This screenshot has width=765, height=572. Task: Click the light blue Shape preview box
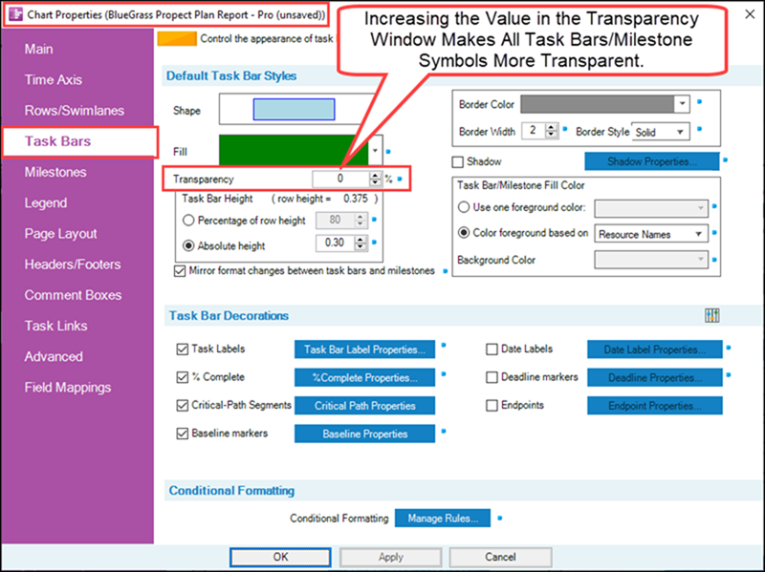pyautogui.click(x=294, y=109)
